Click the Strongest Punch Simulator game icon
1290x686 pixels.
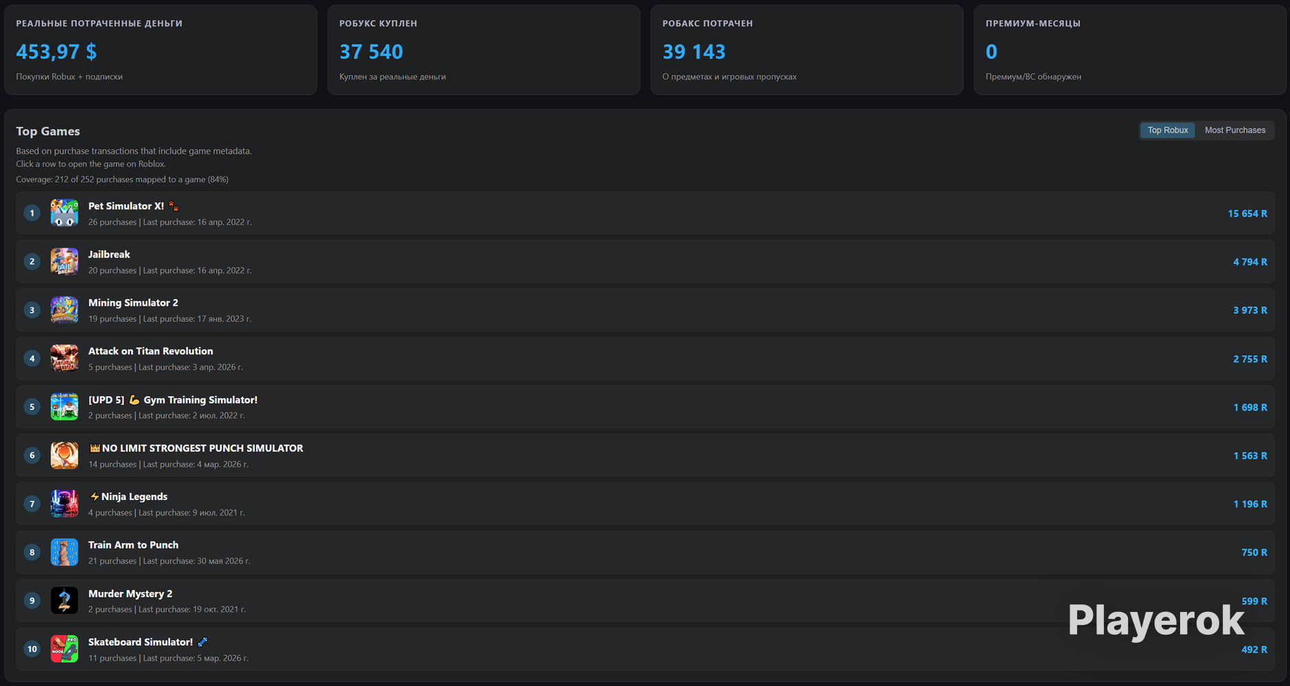coord(64,456)
